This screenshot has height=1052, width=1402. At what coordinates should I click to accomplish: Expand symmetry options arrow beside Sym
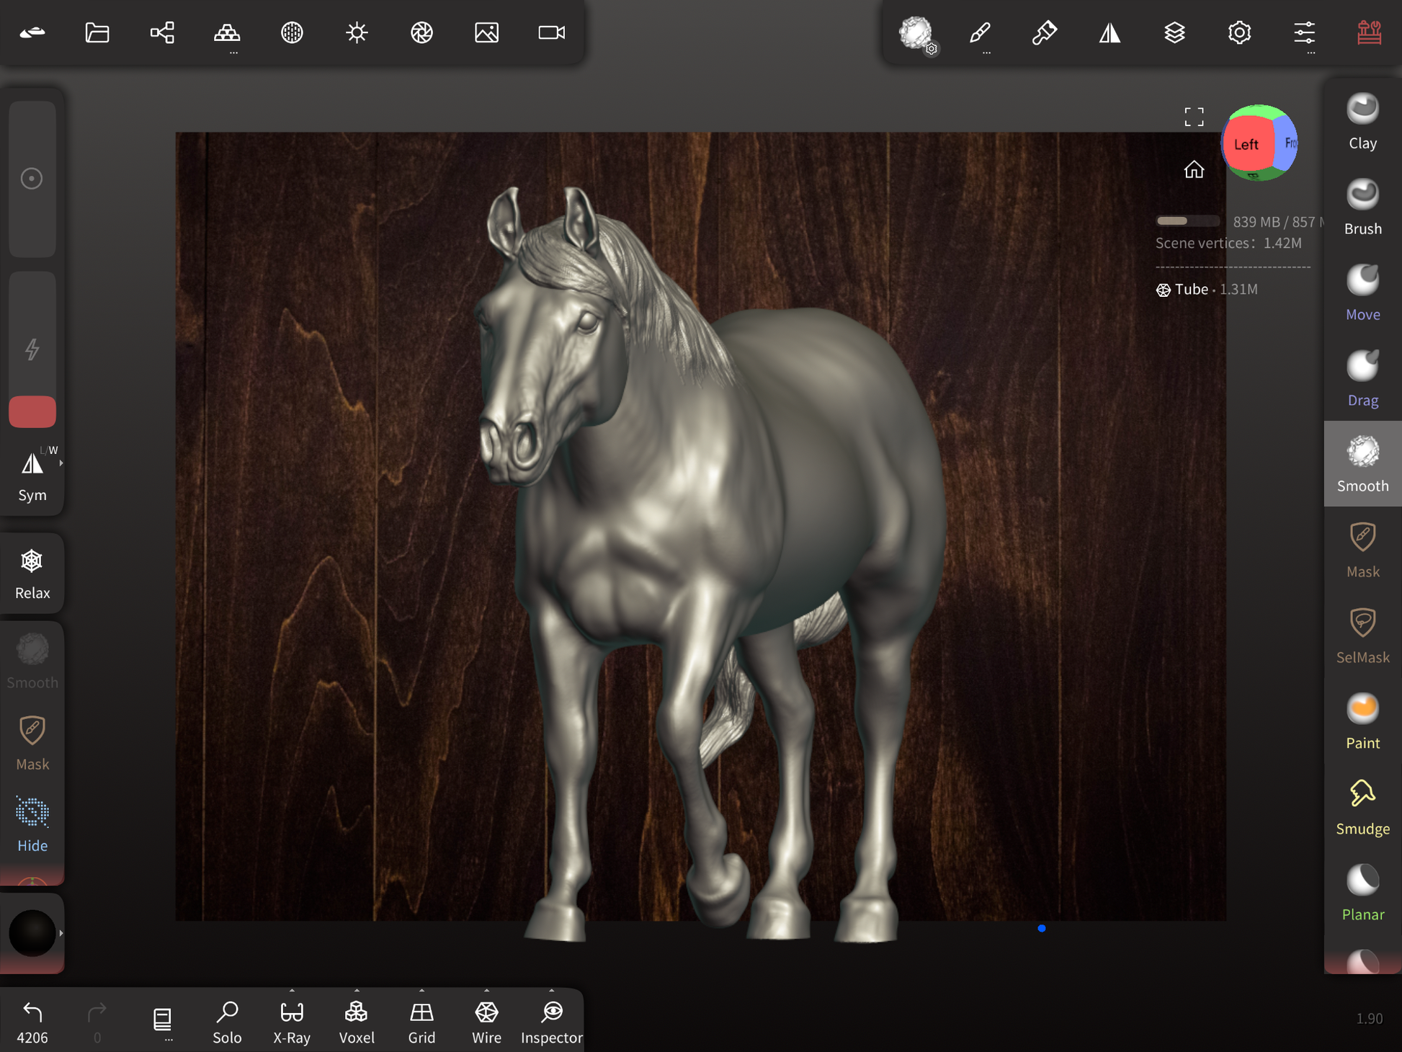61,463
